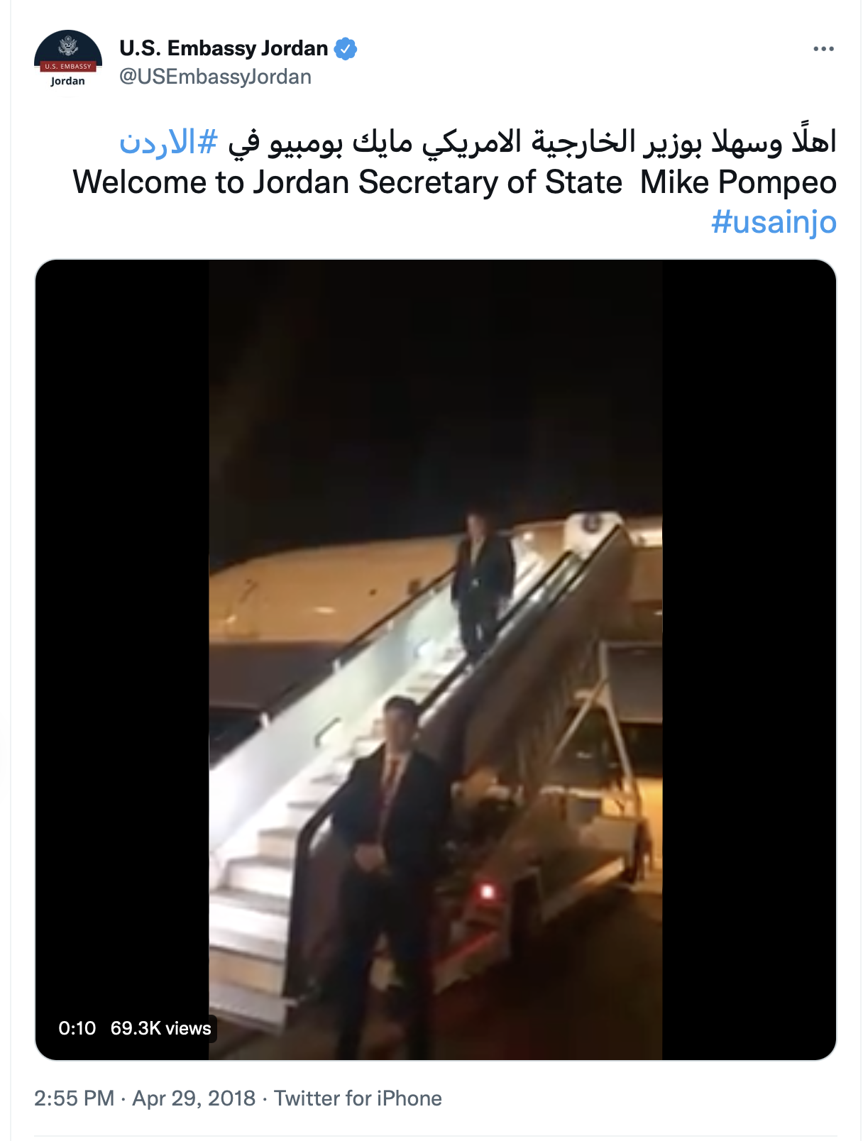The height and width of the screenshot is (1141, 863).
Task: Click the English 'Welcome to Jordan' tweet text
Action: 455,182
